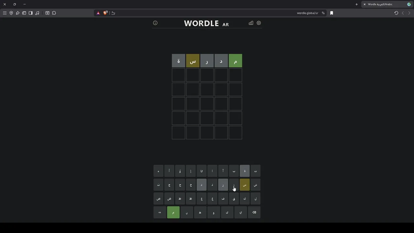Viewport: 414px width, 233px height.
Task: Tap the yellow س key on keyboard
Action: point(245,185)
